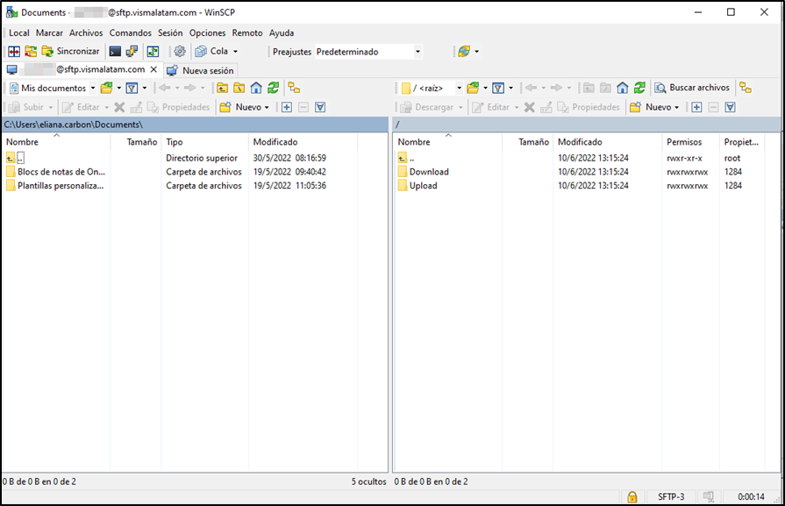Viewport: 785px width, 506px height.
Task: Toggle remote directory tree icon
Action: [x=746, y=88]
